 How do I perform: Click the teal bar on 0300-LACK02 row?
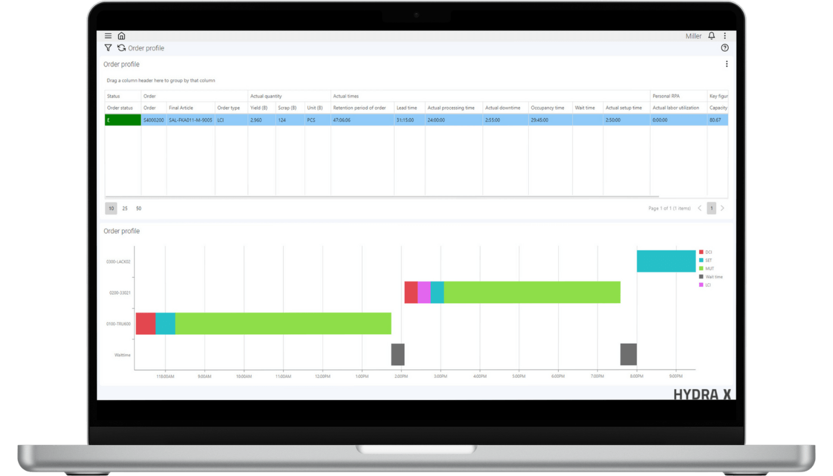tap(666, 261)
